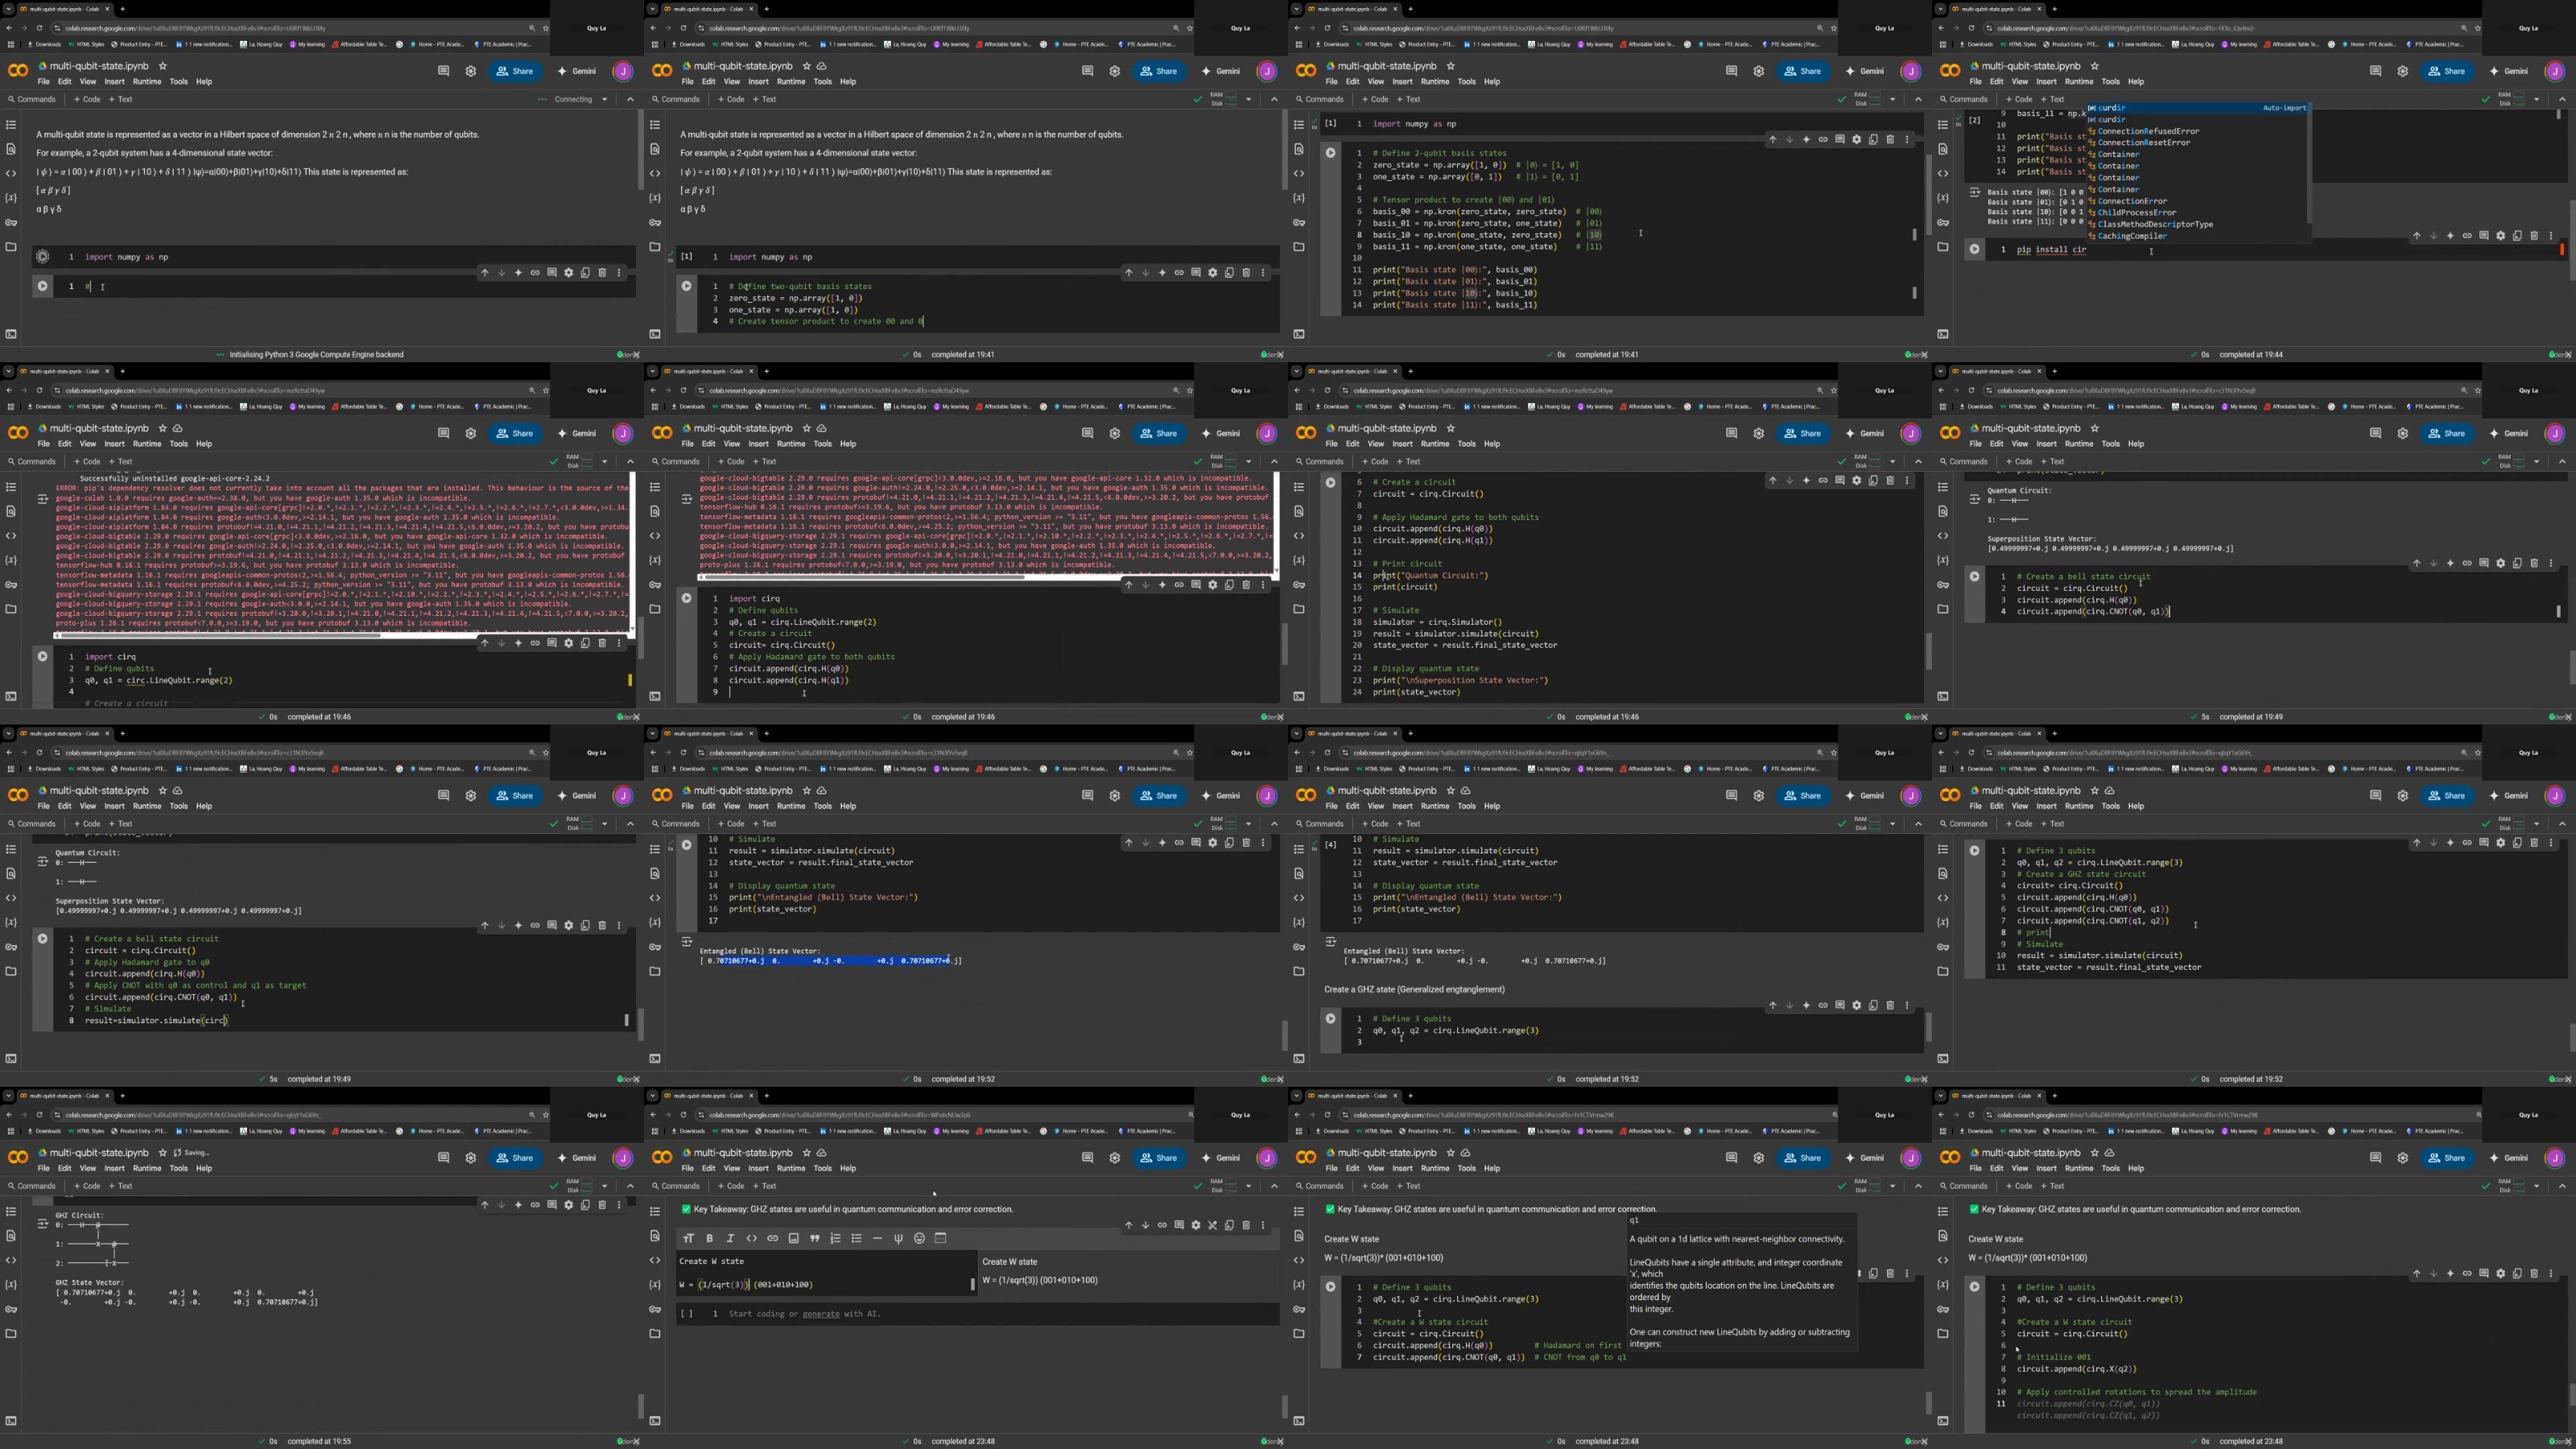Viewport: 2576px width, 1449px height.
Task: Open Variables panel in the Connecting notebook sidebar
Action: click(11, 198)
